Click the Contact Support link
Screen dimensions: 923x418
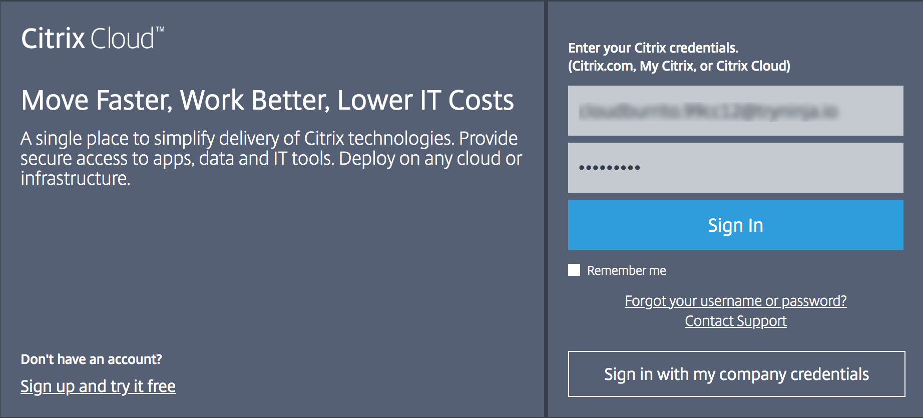pyautogui.click(x=735, y=321)
